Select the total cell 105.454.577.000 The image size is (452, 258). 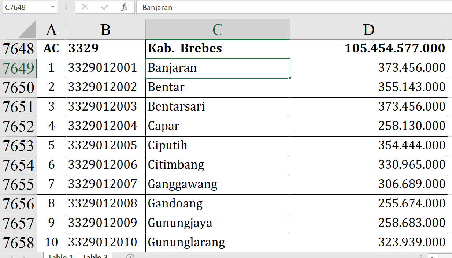(368, 48)
